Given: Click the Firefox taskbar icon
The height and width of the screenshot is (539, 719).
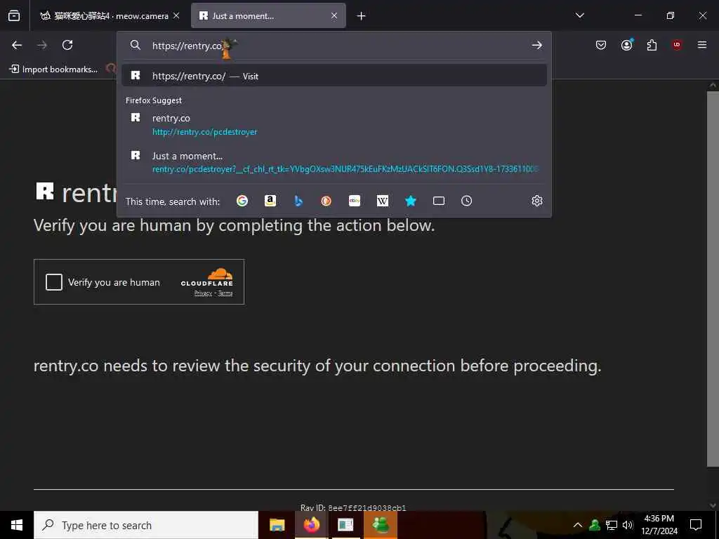Looking at the screenshot, I should click(311, 525).
